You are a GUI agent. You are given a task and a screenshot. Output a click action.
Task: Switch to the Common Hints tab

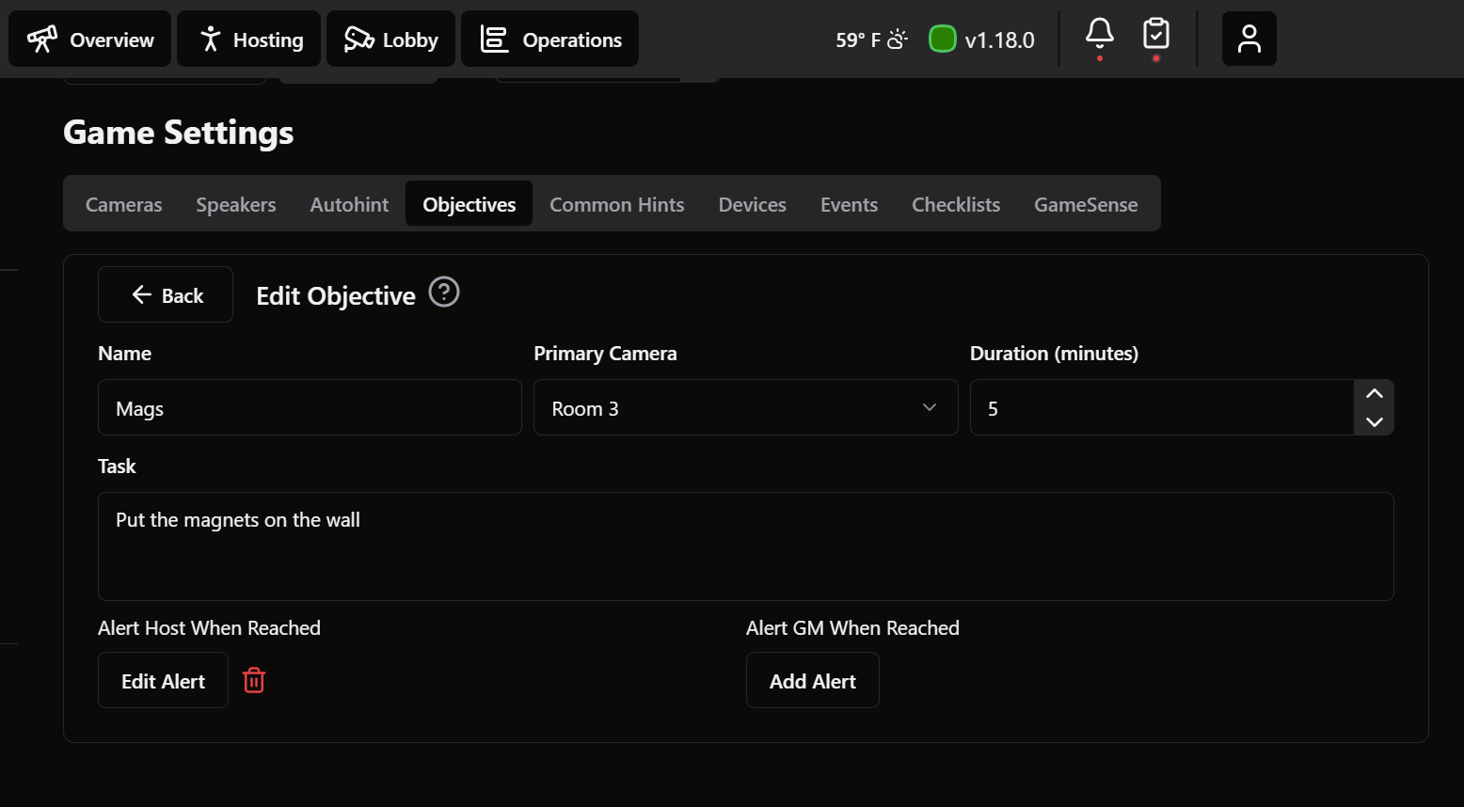[616, 204]
